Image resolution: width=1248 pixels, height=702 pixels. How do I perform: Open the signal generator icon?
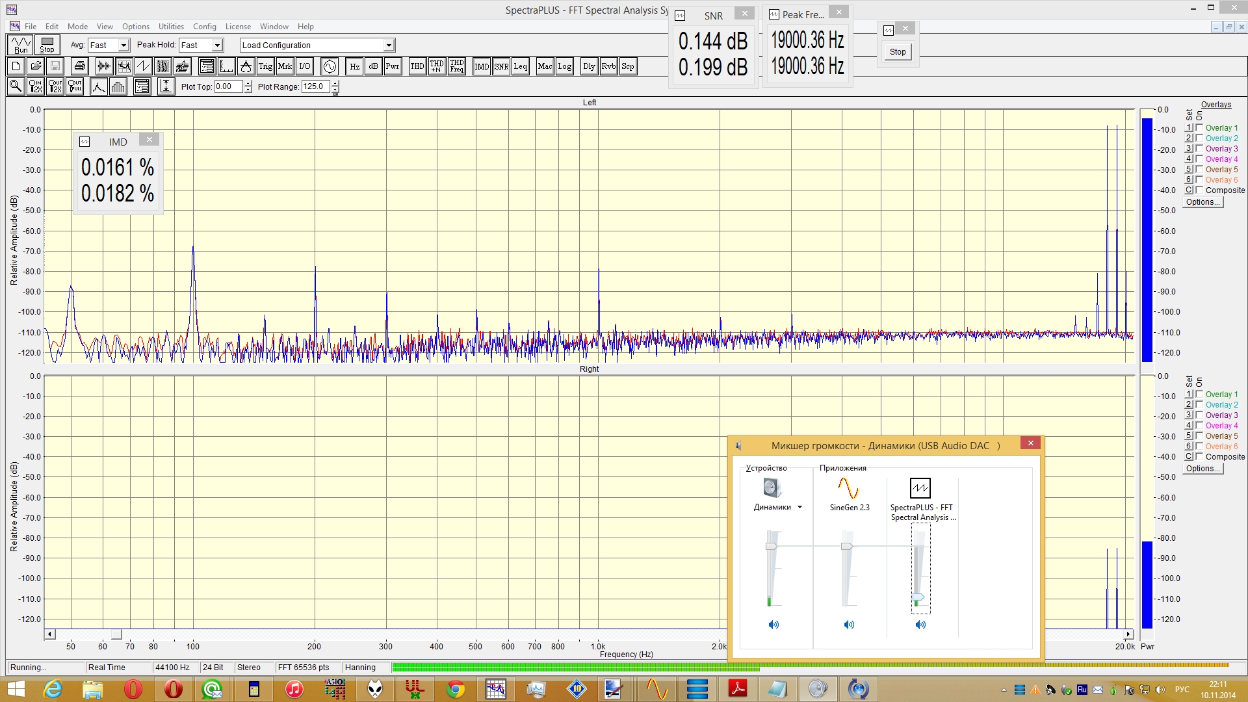tap(330, 66)
